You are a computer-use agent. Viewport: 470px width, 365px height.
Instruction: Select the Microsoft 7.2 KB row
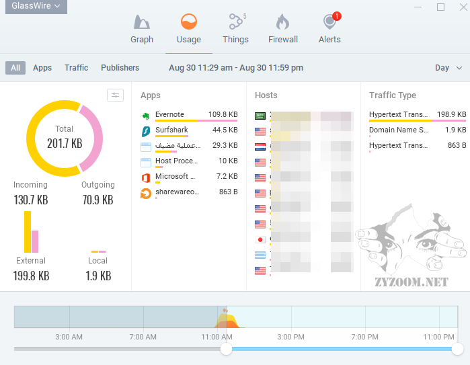point(189,177)
